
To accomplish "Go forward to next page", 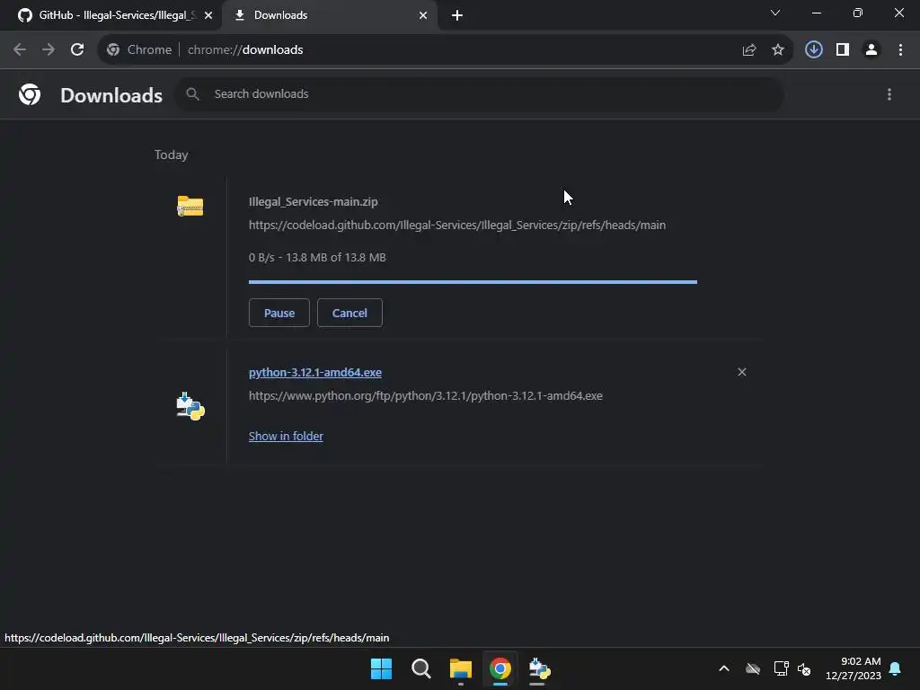I will (49, 50).
